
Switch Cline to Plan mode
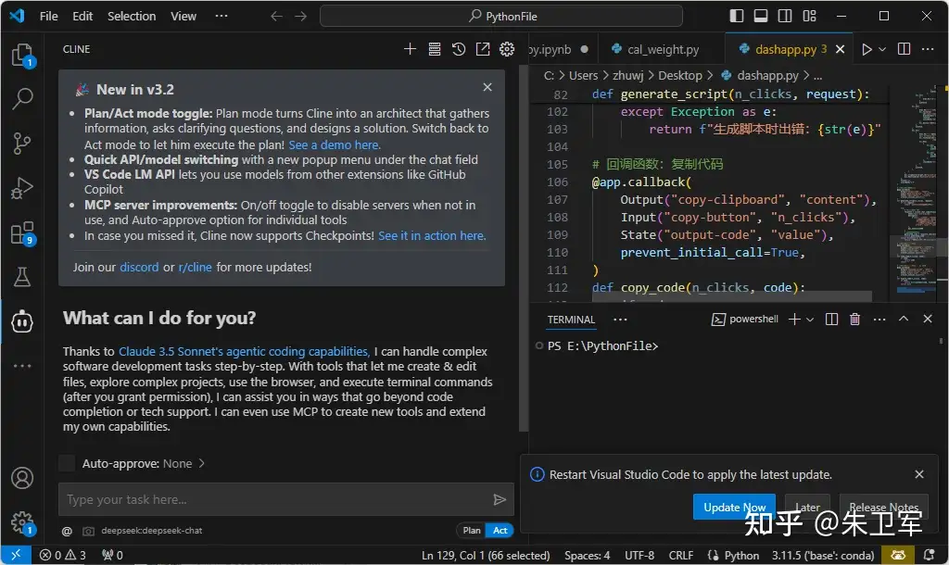pos(472,531)
